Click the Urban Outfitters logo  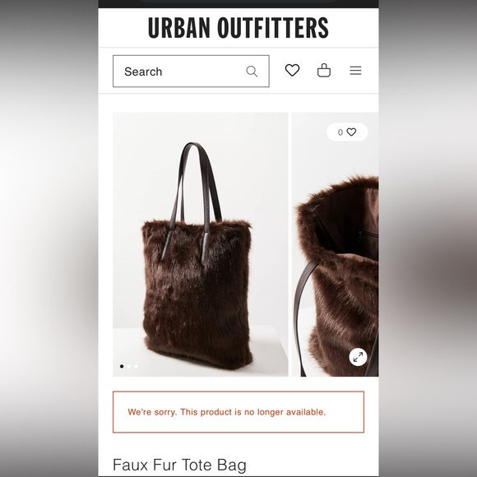(x=238, y=28)
